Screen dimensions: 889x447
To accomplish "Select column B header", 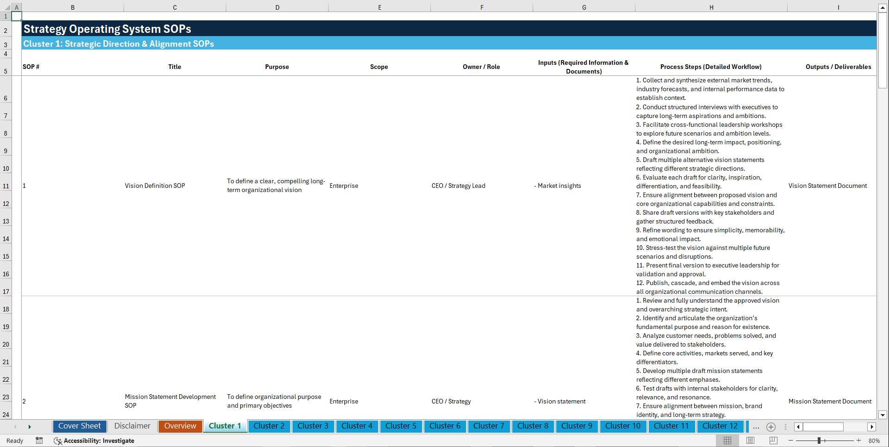I will coord(73,7).
